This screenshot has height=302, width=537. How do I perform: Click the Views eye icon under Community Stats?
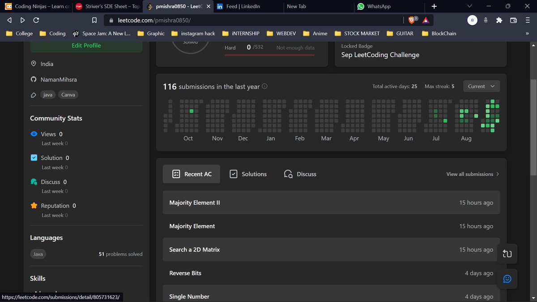coord(34,134)
